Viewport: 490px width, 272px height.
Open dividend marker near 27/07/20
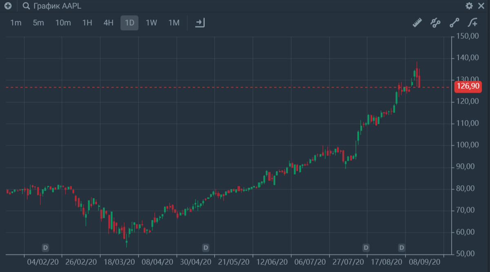tap(366, 247)
